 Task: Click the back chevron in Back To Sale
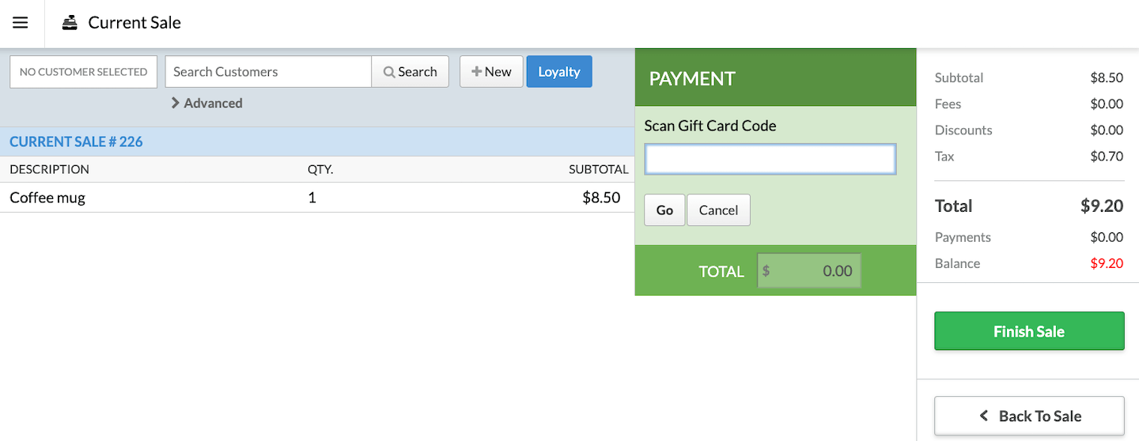[984, 416]
